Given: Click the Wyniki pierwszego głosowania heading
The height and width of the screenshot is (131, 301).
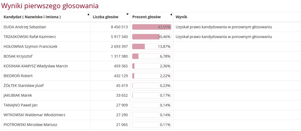Looking at the screenshot, I should tap(50, 6).
